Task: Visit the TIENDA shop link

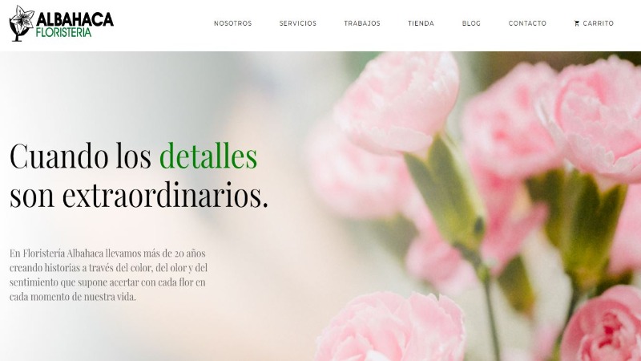Action: tap(421, 23)
